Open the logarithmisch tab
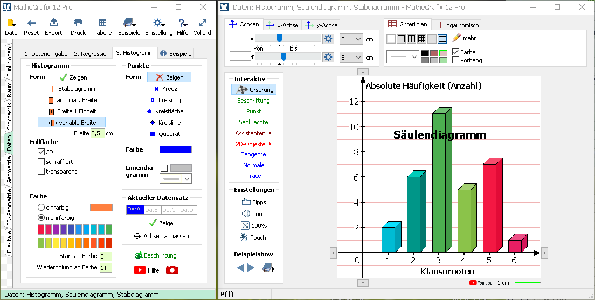The width and height of the screenshot is (595, 300). pyautogui.click(x=456, y=25)
